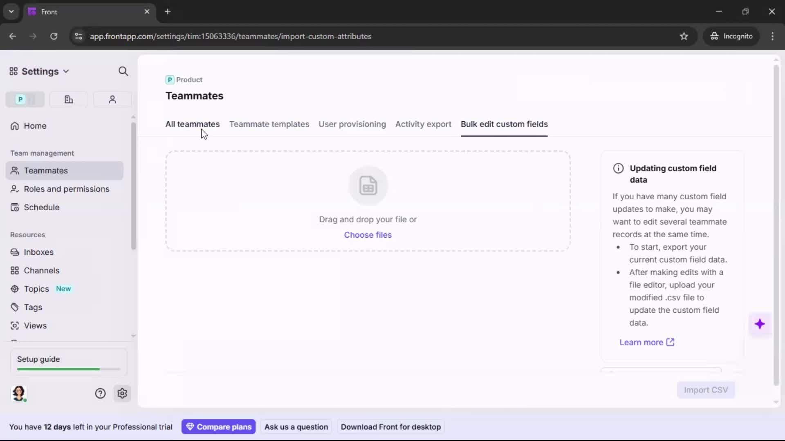Switch to company settings using the building icon

(68, 99)
